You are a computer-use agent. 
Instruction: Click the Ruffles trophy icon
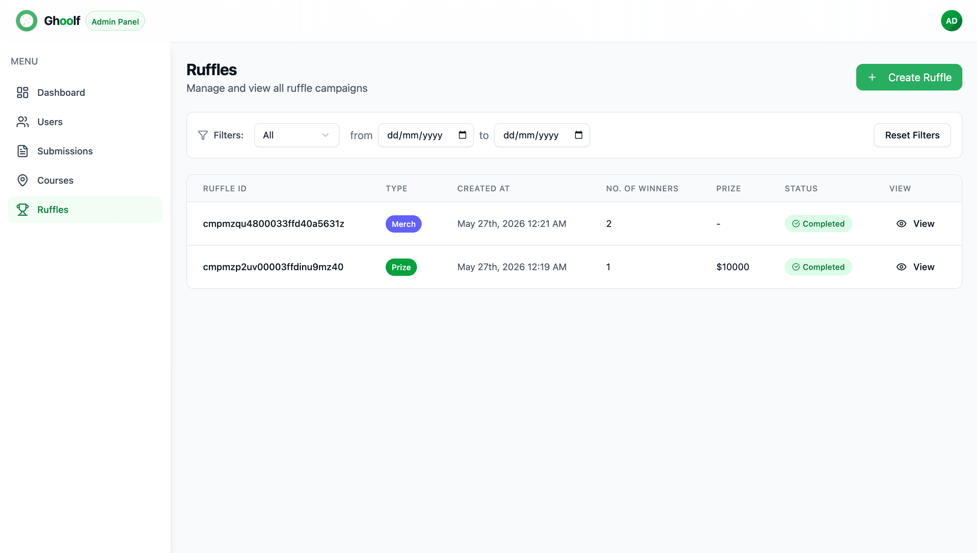tap(23, 209)
